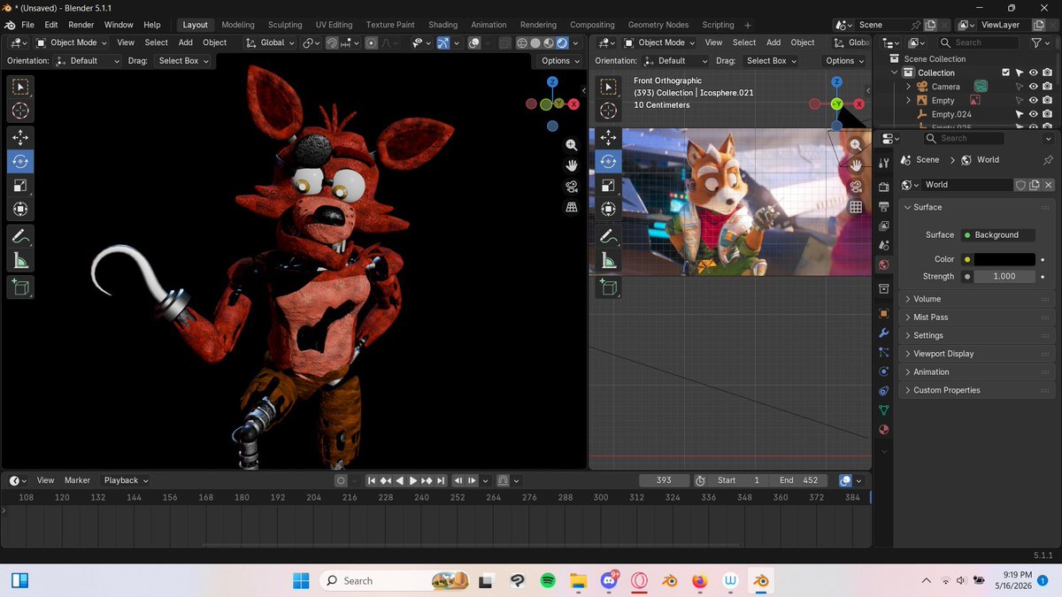Toggle Empty.024 viewport visibility eye
Screen dimensions: 1062x597
(1033, 114)
